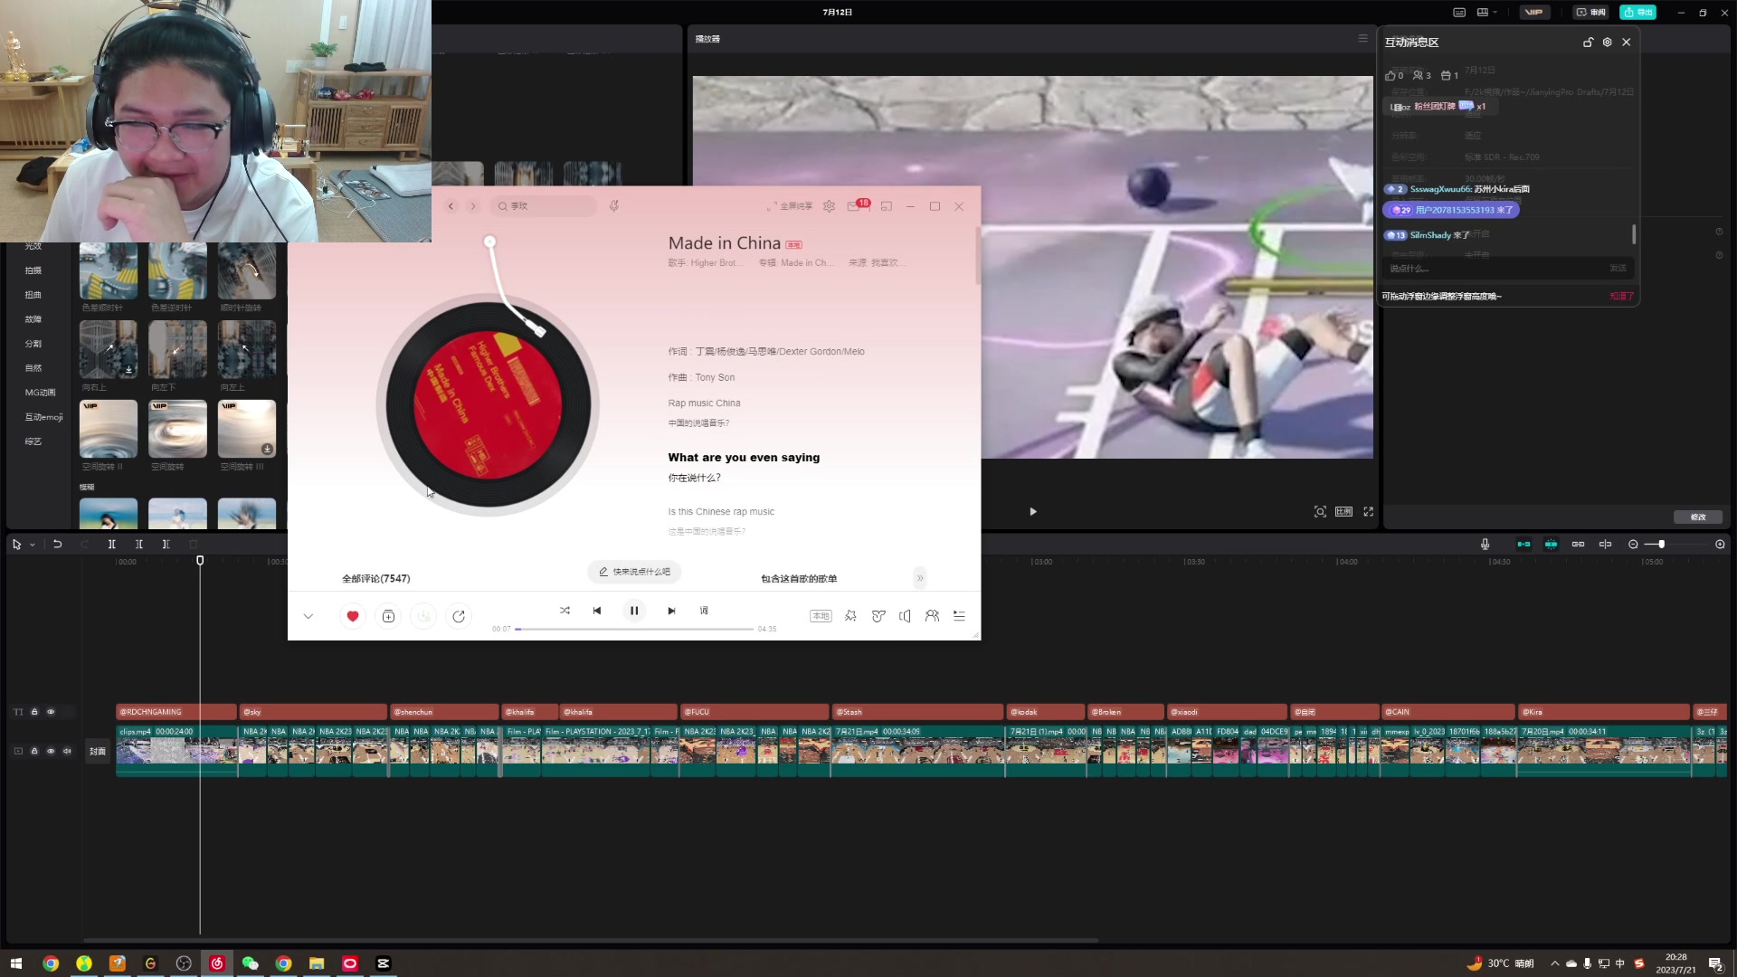The width and height of the screenshot is (1737, 977).
Task: Play the preview in the player panel
Action: click(1032, 512)
